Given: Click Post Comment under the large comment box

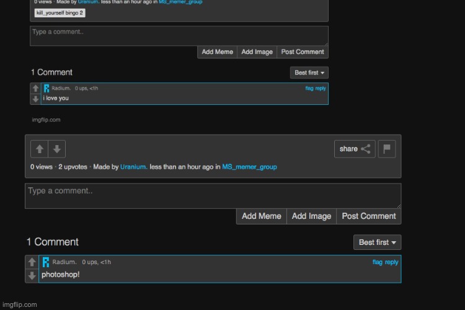Looking at the screenshot, I should (368, 216).
